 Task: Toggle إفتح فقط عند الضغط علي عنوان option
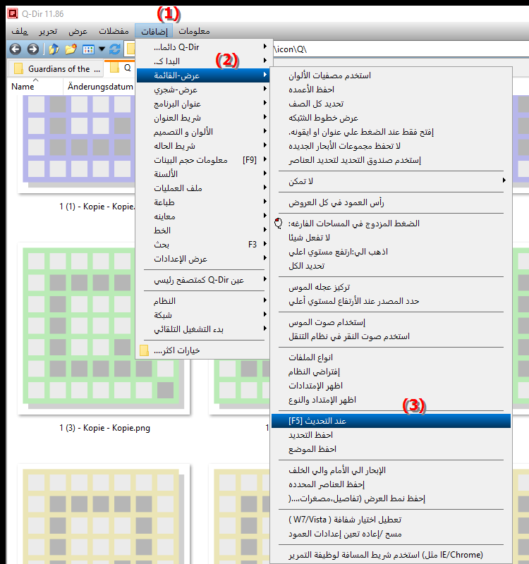391,132
